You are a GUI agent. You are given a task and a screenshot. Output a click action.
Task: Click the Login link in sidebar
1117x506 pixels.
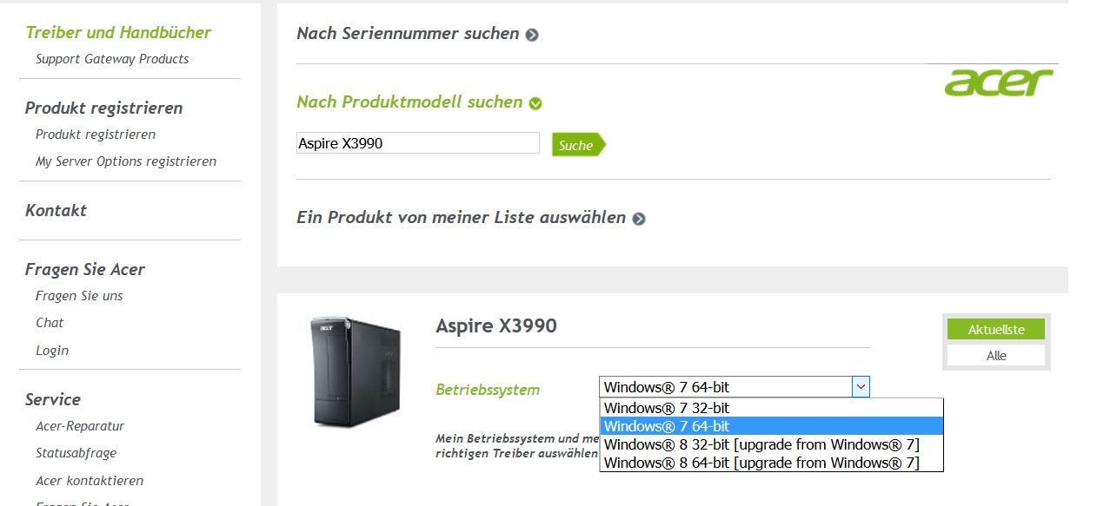pyautogui.click(x=52, y=351)
